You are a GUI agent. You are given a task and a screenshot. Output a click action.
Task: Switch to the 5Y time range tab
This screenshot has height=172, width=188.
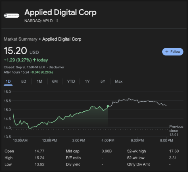103,82
